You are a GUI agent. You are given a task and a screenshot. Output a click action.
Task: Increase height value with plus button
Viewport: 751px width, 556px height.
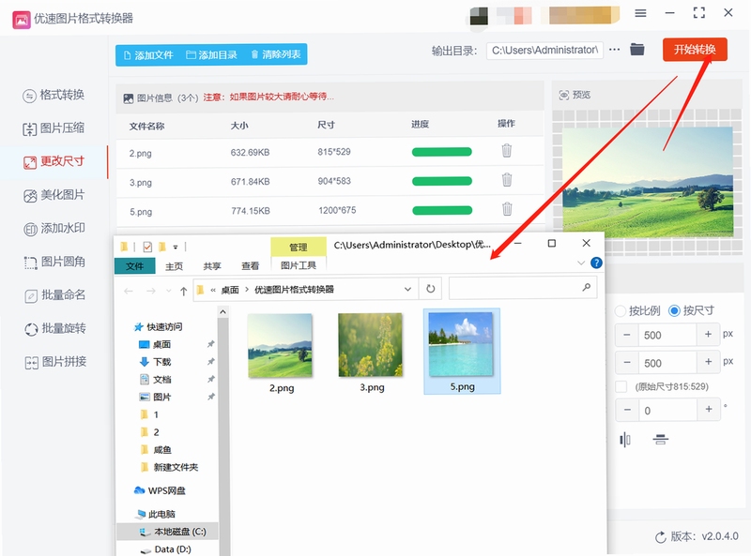click(708, 362)
